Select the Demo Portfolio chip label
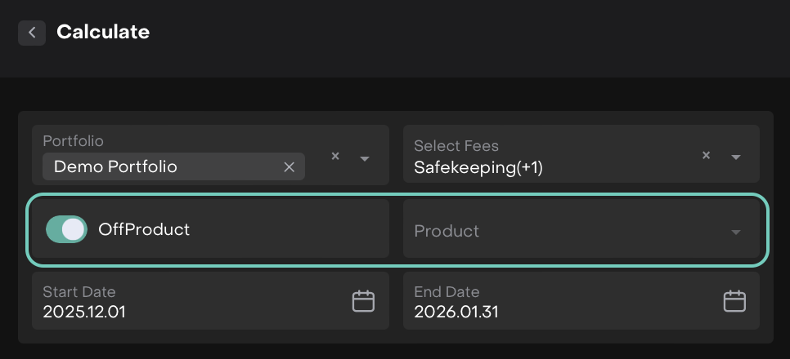790x359 pixels. coord(115,166)
